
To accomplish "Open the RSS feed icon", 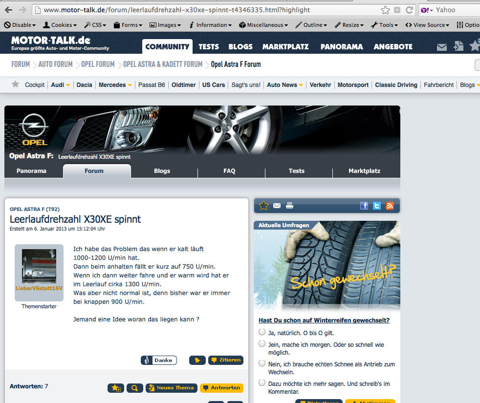I will coord(390,206).
